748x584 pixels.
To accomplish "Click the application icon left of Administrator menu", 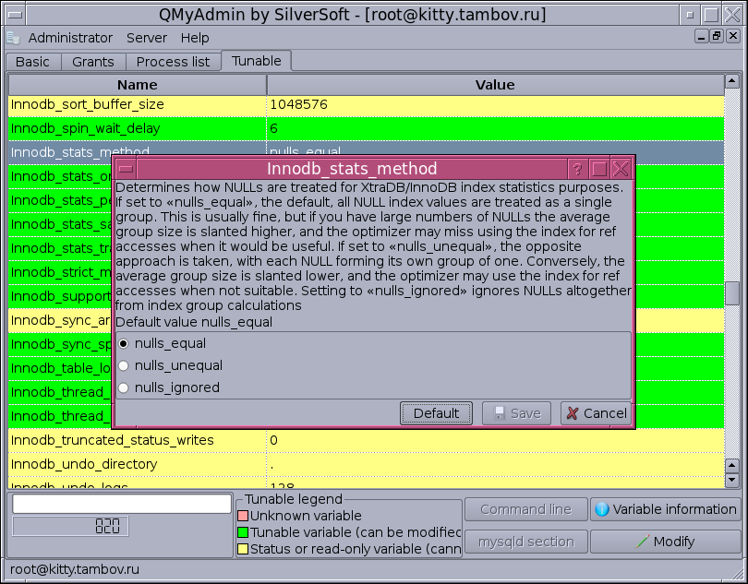I will click(13, 38).
